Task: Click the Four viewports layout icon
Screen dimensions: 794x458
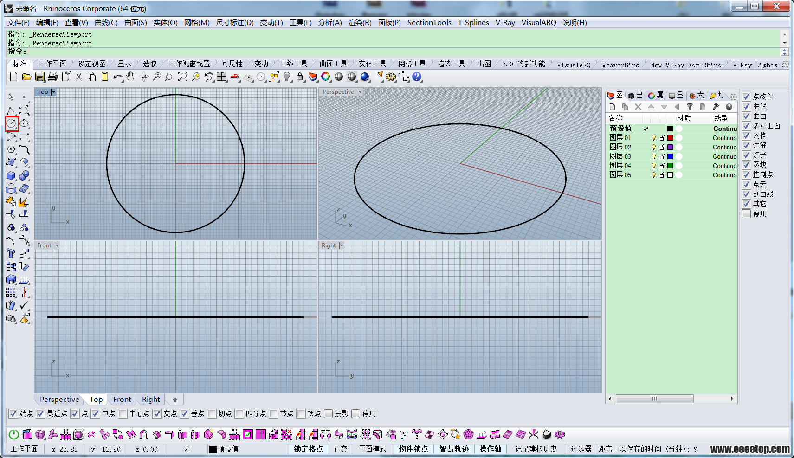Action: tap(222, 77)
